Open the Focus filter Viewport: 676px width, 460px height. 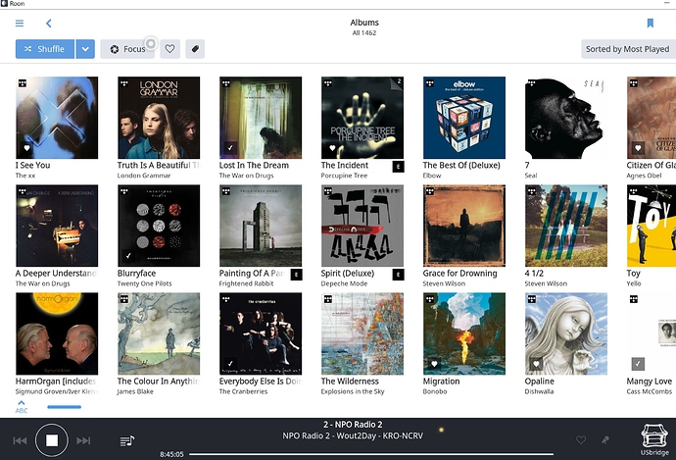tap(127, 49)
